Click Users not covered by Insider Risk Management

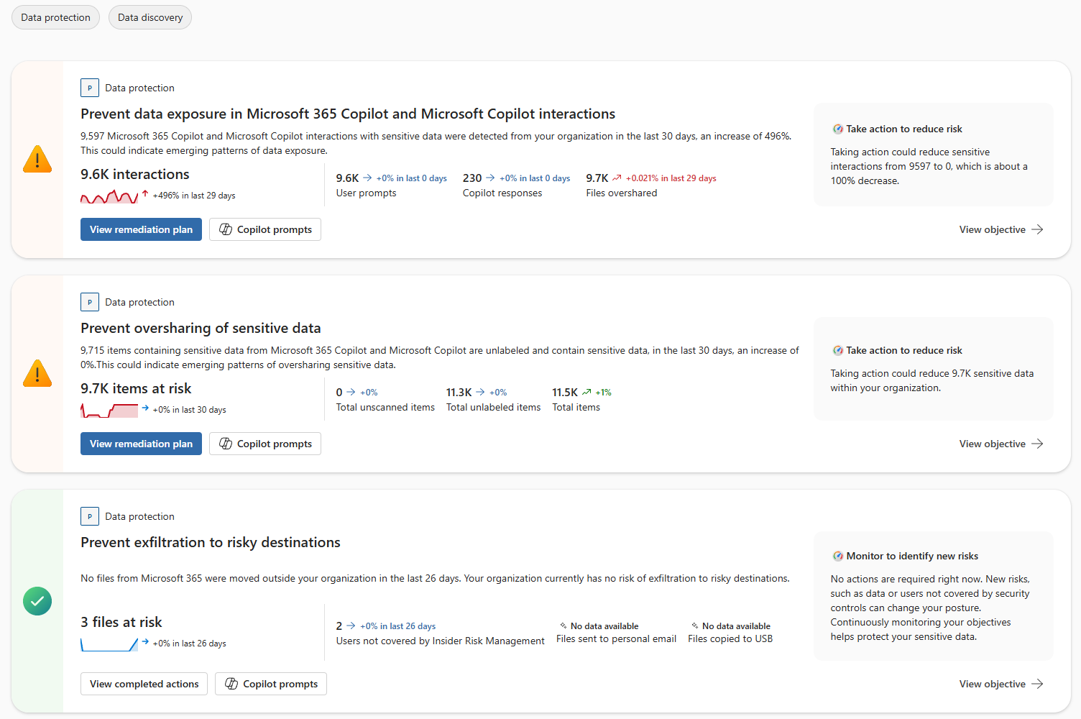coord(440,641)
